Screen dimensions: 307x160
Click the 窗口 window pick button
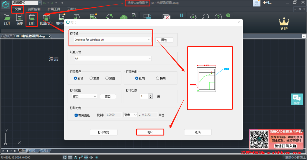click(108, 97)
